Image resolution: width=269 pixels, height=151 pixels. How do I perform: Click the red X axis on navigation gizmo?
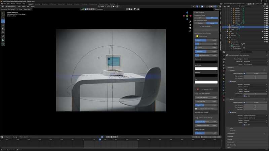(x=190, y=16)
